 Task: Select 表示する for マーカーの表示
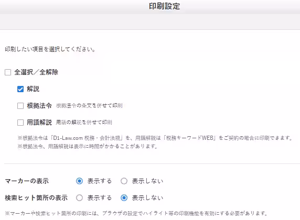(x=79, y=181)
